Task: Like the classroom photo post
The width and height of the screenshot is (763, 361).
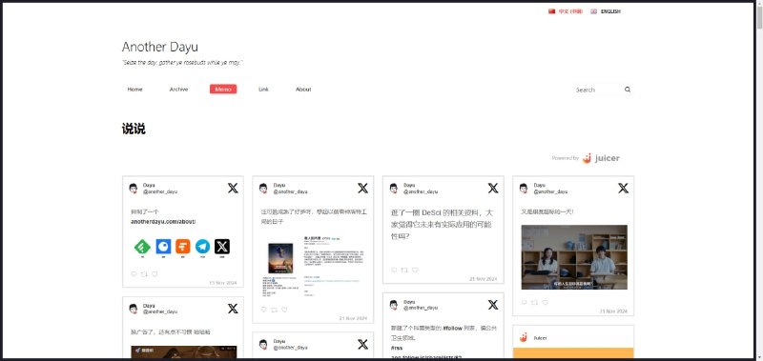Action: 545,302
